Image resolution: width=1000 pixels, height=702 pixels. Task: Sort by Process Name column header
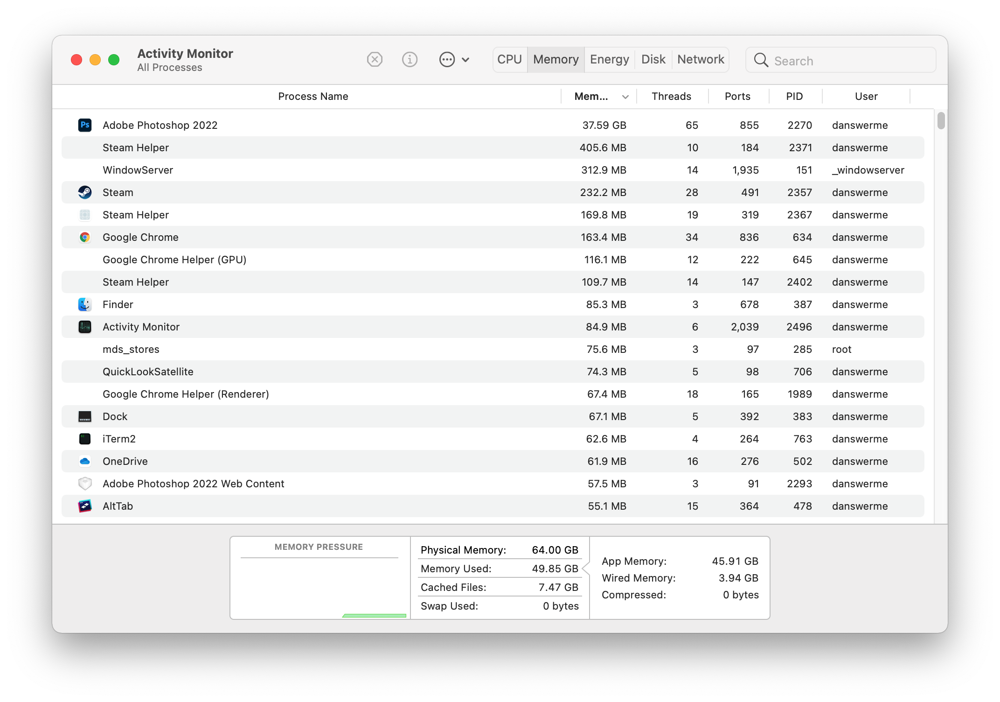coord(313,97)
